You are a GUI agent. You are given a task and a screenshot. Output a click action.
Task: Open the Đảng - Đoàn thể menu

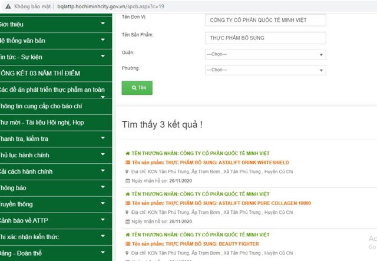click(x=21, y=253)
